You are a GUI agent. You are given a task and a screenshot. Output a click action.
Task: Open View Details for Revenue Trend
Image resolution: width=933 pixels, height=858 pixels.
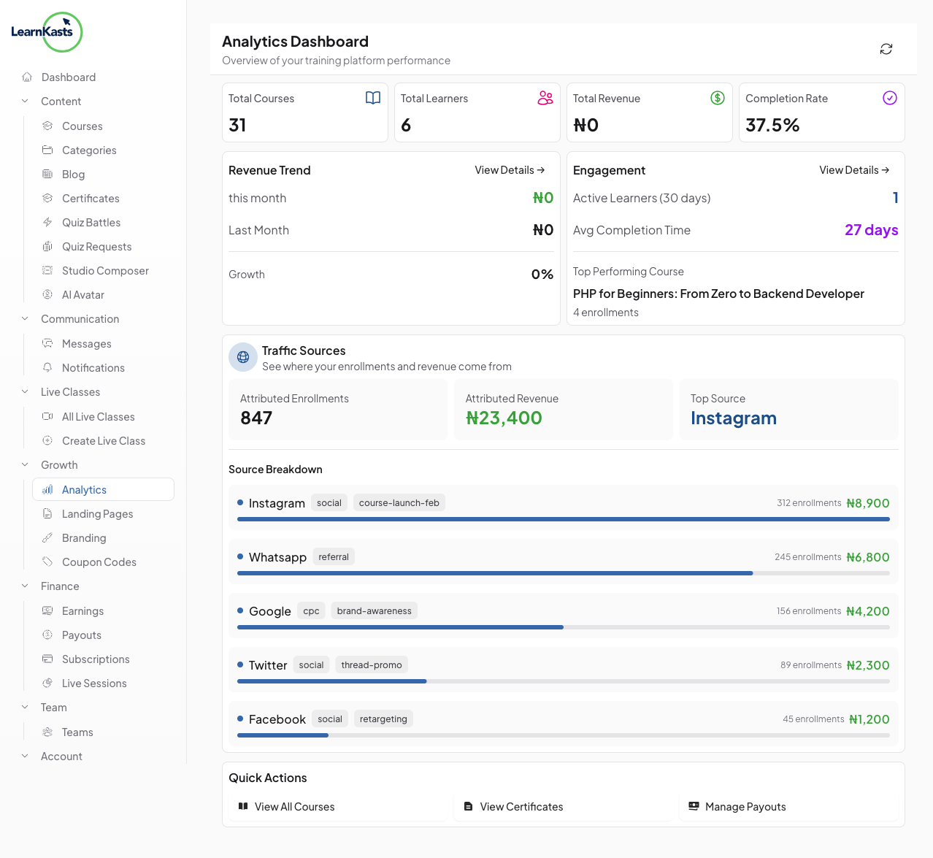[510, 170]
